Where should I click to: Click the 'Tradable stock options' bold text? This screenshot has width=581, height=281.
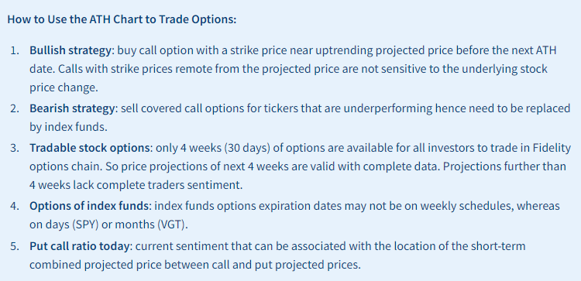pos(90,148)
